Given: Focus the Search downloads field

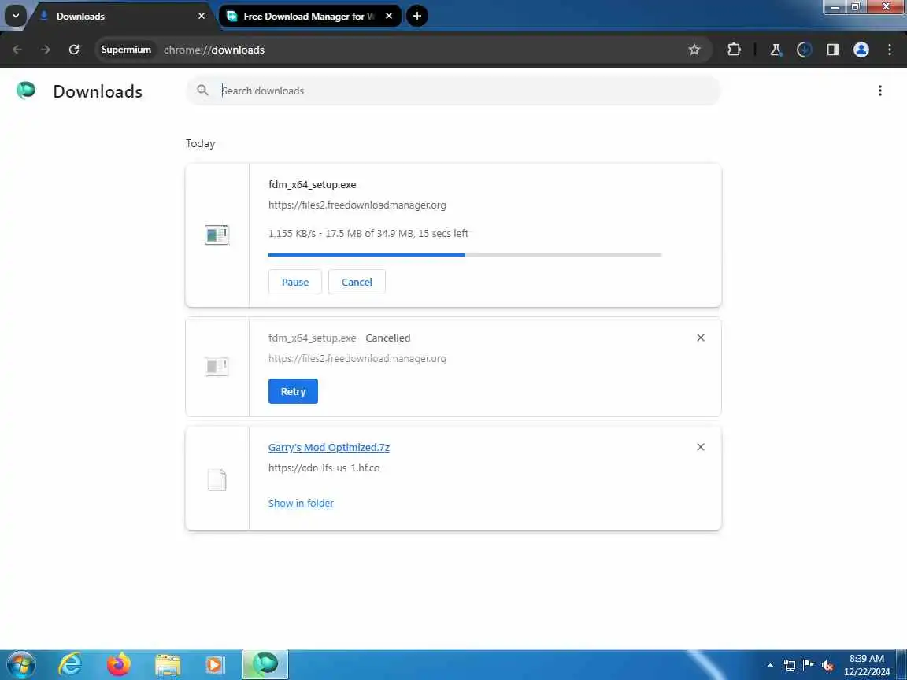Looking at the screenshot, I should pyautogui.click(x=453, y=91).
